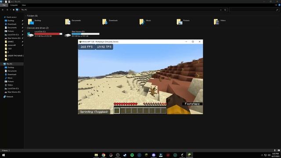Expand the address bar history dropdown

click(x=220, y=10)
